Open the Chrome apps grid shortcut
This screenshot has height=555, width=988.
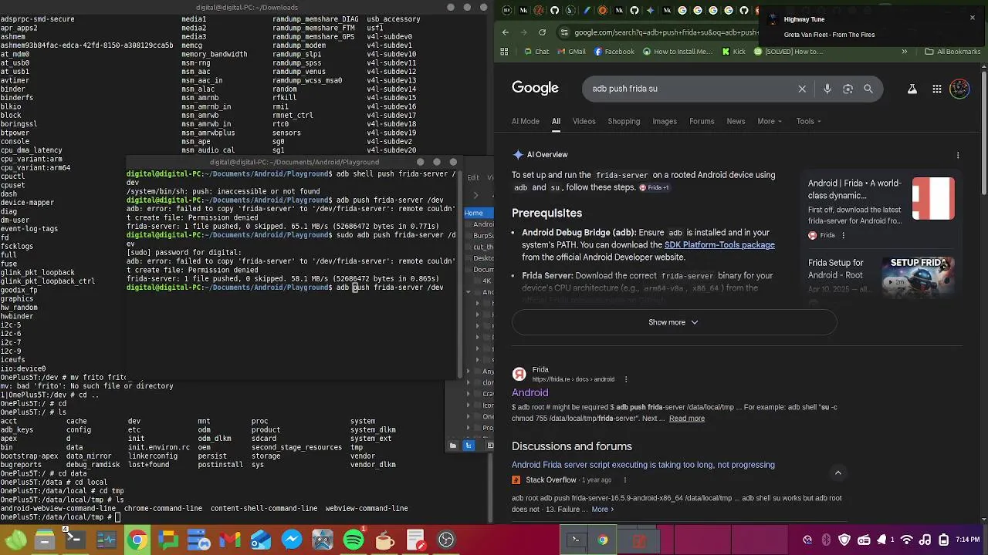(505, 52)
